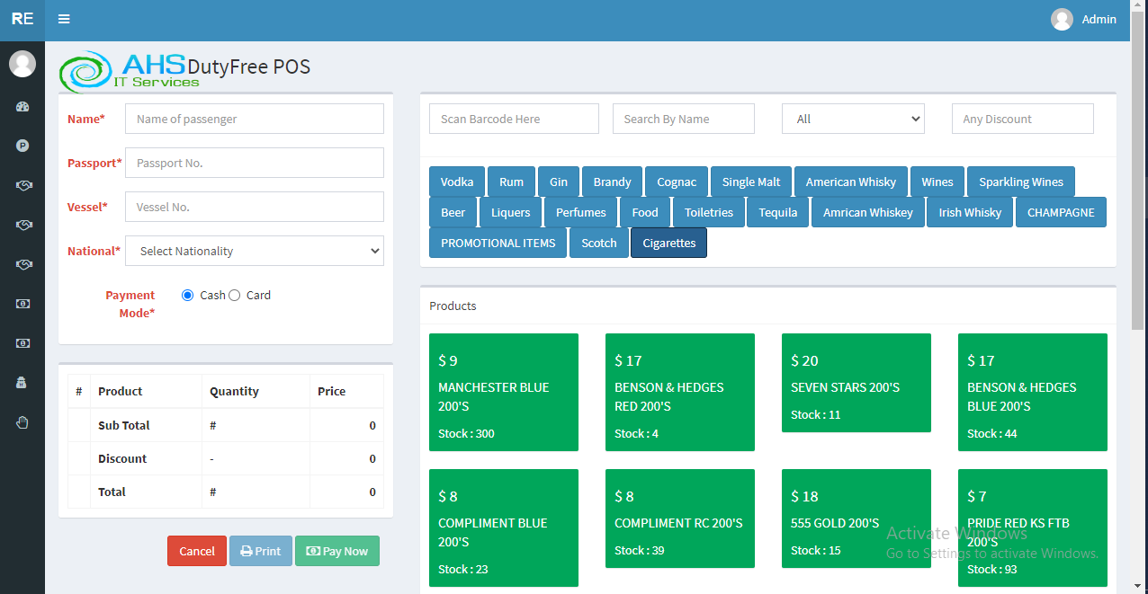
Task: Open the luggage icon in sidebar
Action: 22,382
